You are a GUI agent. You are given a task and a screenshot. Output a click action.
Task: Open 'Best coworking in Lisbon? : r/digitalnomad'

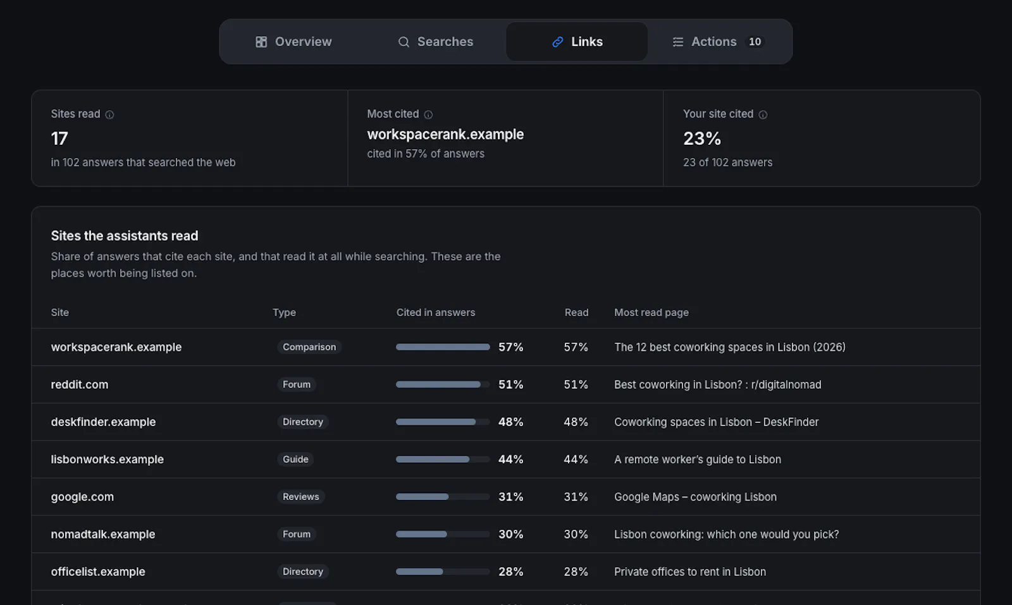pyautogui.click(x=718, y=384)
